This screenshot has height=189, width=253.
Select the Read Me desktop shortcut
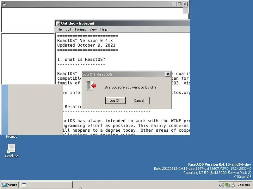point(12,151)
